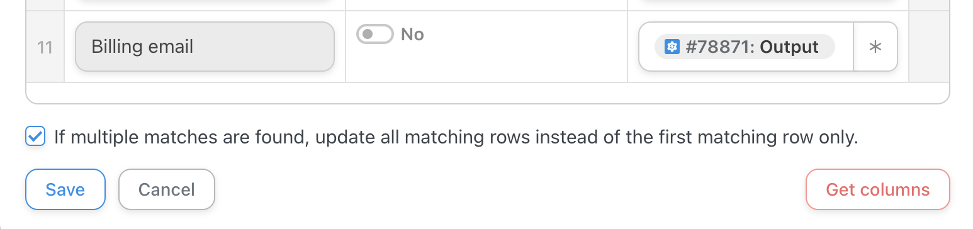Save the configuration
Image resolution: width=973 pixels, height=229 pixels.
[65, 189]
